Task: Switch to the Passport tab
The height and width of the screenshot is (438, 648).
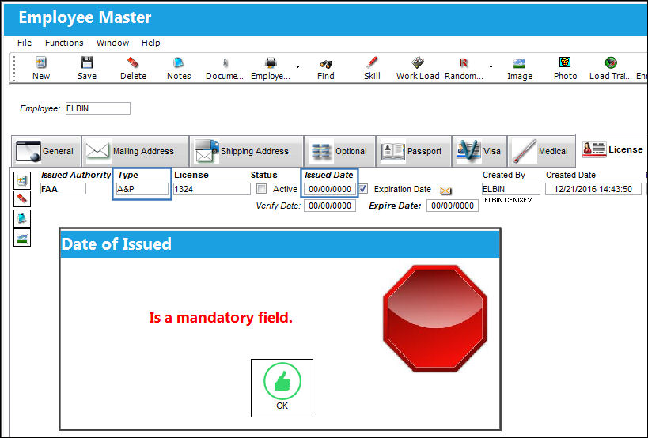Action: tap(414, 151)
